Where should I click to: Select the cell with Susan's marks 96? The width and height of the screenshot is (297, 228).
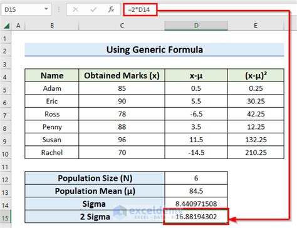[x=122, y=140]
